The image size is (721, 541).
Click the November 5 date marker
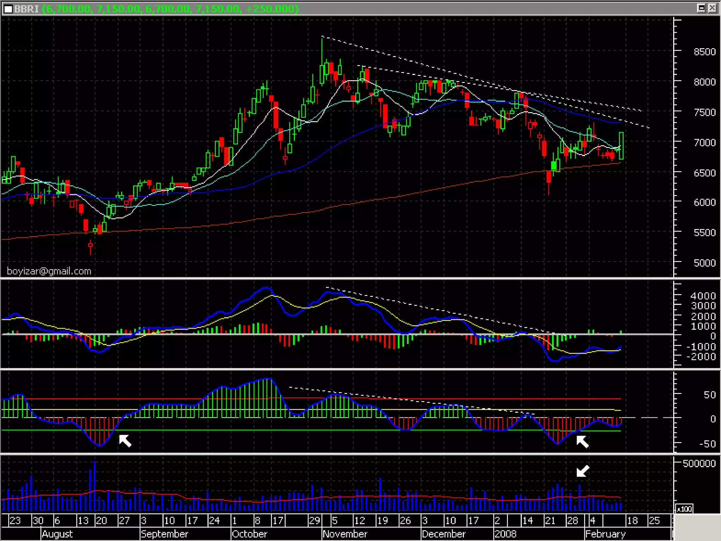tap(334, 521)
